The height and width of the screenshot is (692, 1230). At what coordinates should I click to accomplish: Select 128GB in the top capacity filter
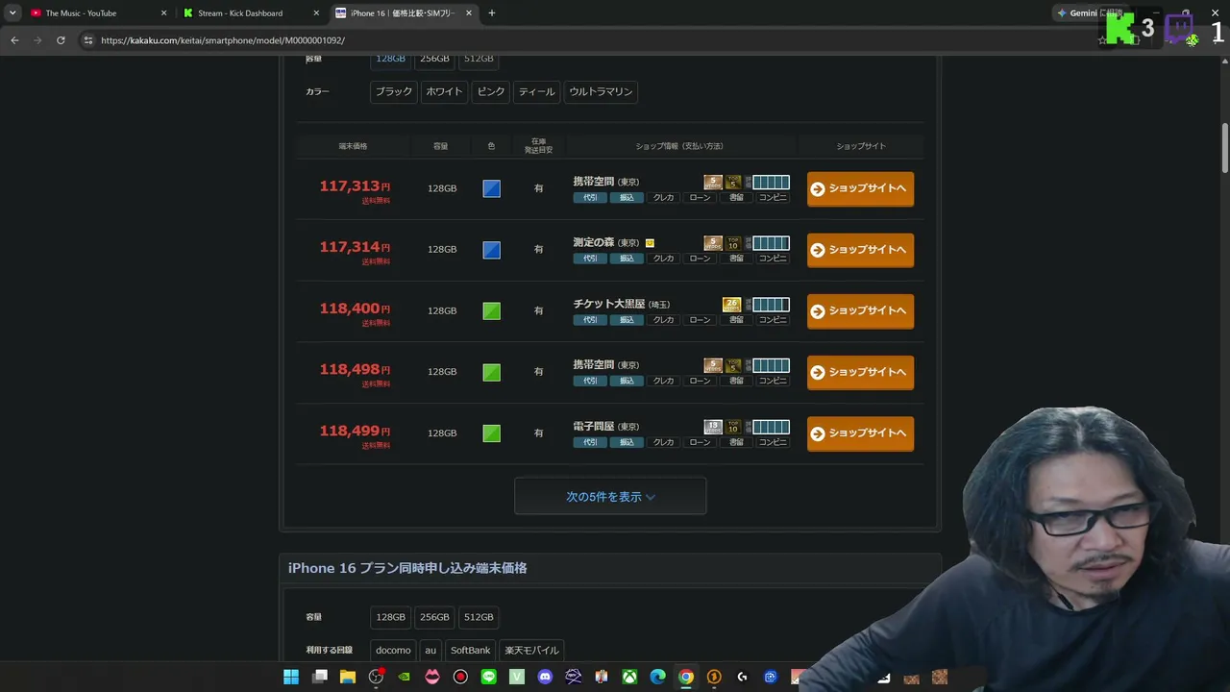(390, 59)
